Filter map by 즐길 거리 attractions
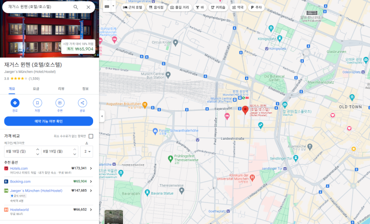Screen dimensions: 370x224 click(x=180, y=7)
